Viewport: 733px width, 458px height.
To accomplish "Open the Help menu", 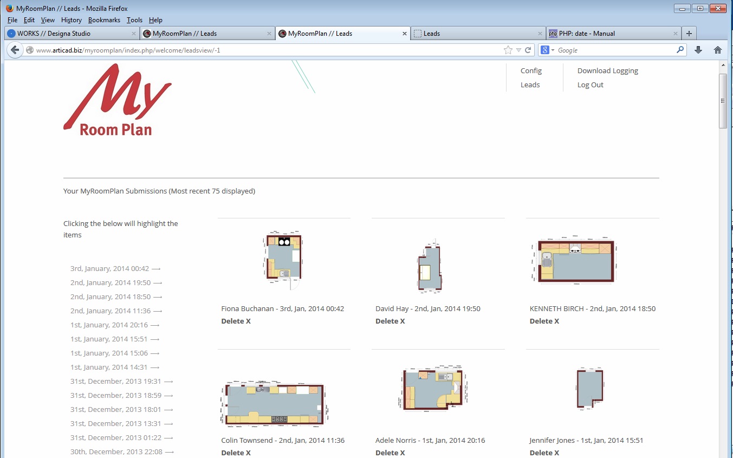I will (155, 20).
